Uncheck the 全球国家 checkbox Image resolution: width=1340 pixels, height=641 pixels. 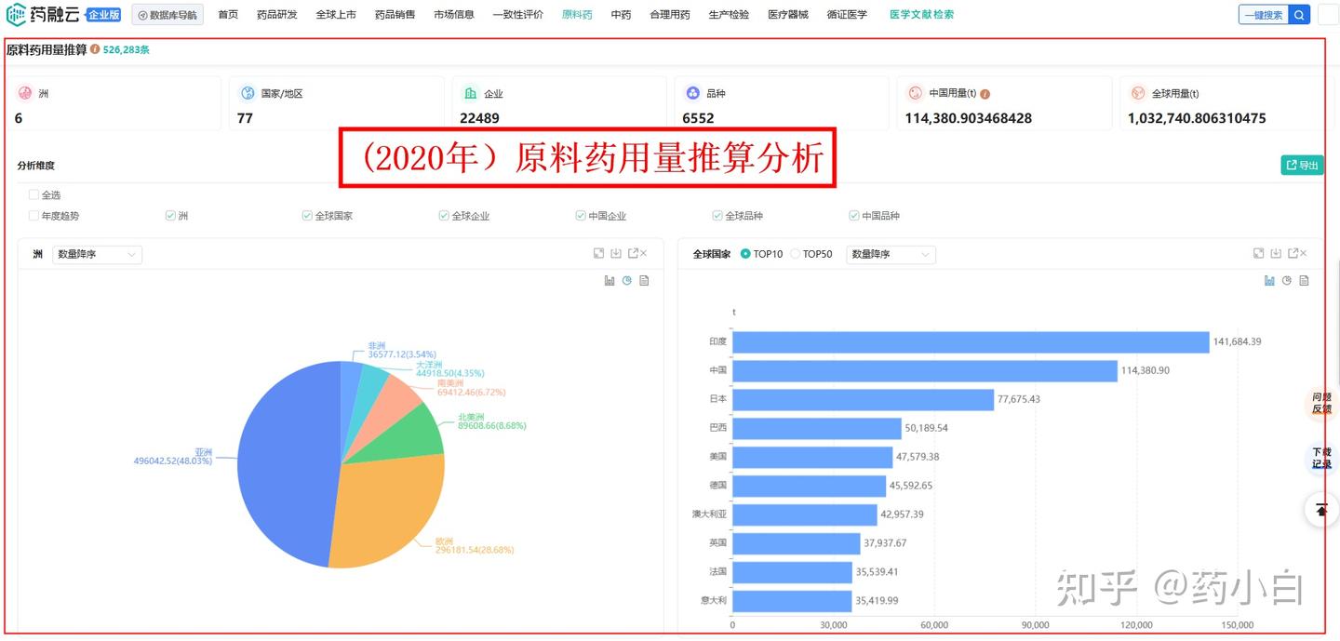pyautogui.click(x=307, y=216)
